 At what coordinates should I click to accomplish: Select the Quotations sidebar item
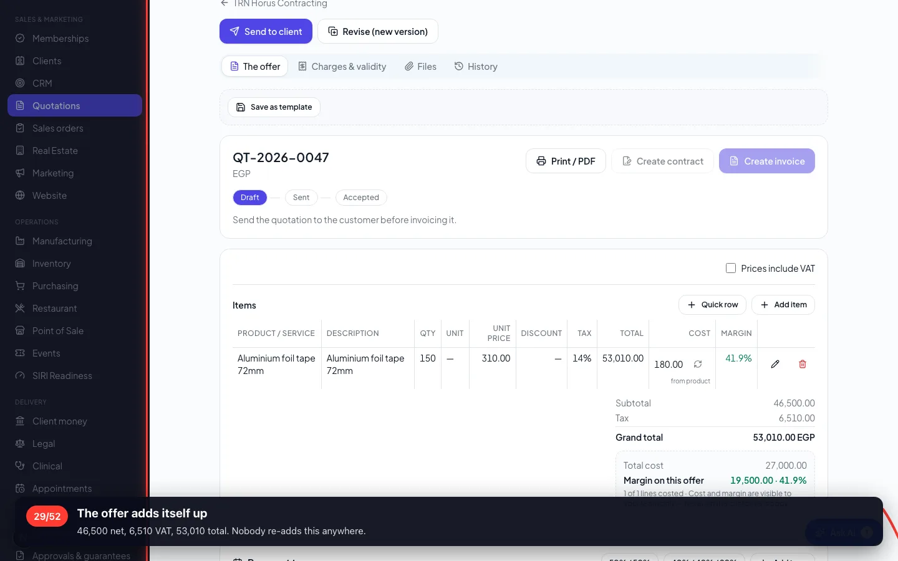75,105
